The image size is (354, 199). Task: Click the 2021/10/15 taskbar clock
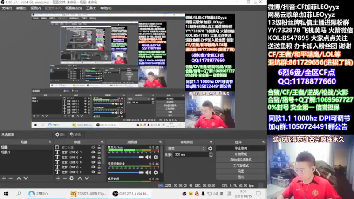pyautogui.click(x=243, y=194)
